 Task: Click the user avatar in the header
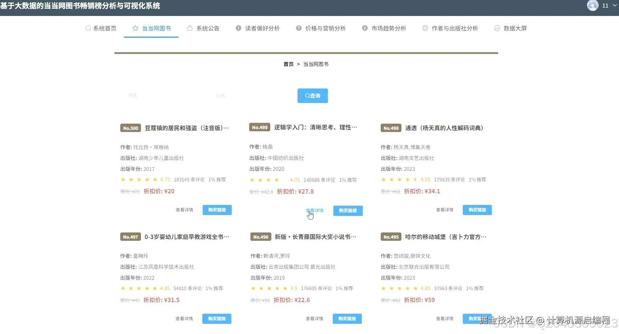[593, 5]
